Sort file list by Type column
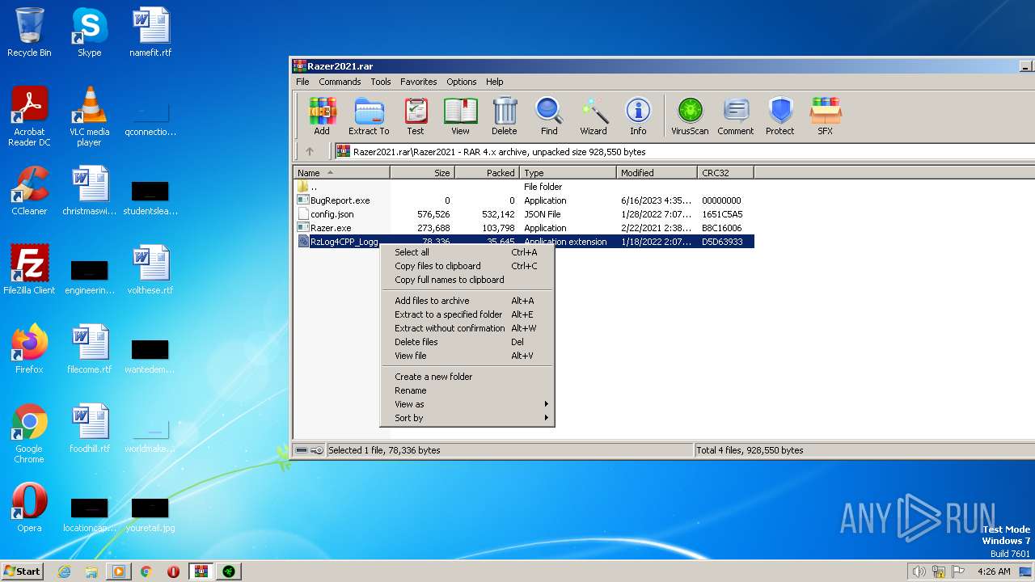Screen dimensions: 1035x582 tap(568, 173)
